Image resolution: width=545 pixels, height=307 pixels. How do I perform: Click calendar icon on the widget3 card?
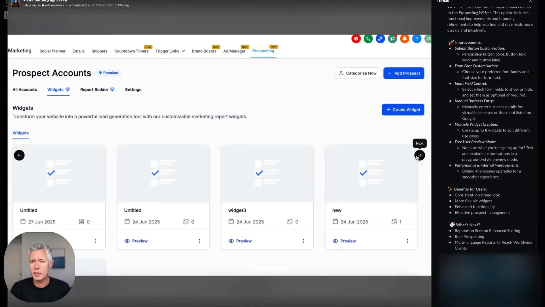(231, 221)
